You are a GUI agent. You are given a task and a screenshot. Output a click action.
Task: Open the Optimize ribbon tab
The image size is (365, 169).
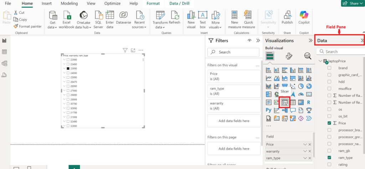pos(112,4)
